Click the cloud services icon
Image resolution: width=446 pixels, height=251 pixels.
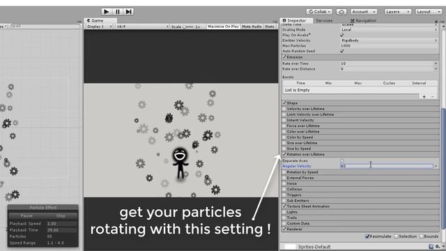[x=341, y=12]
